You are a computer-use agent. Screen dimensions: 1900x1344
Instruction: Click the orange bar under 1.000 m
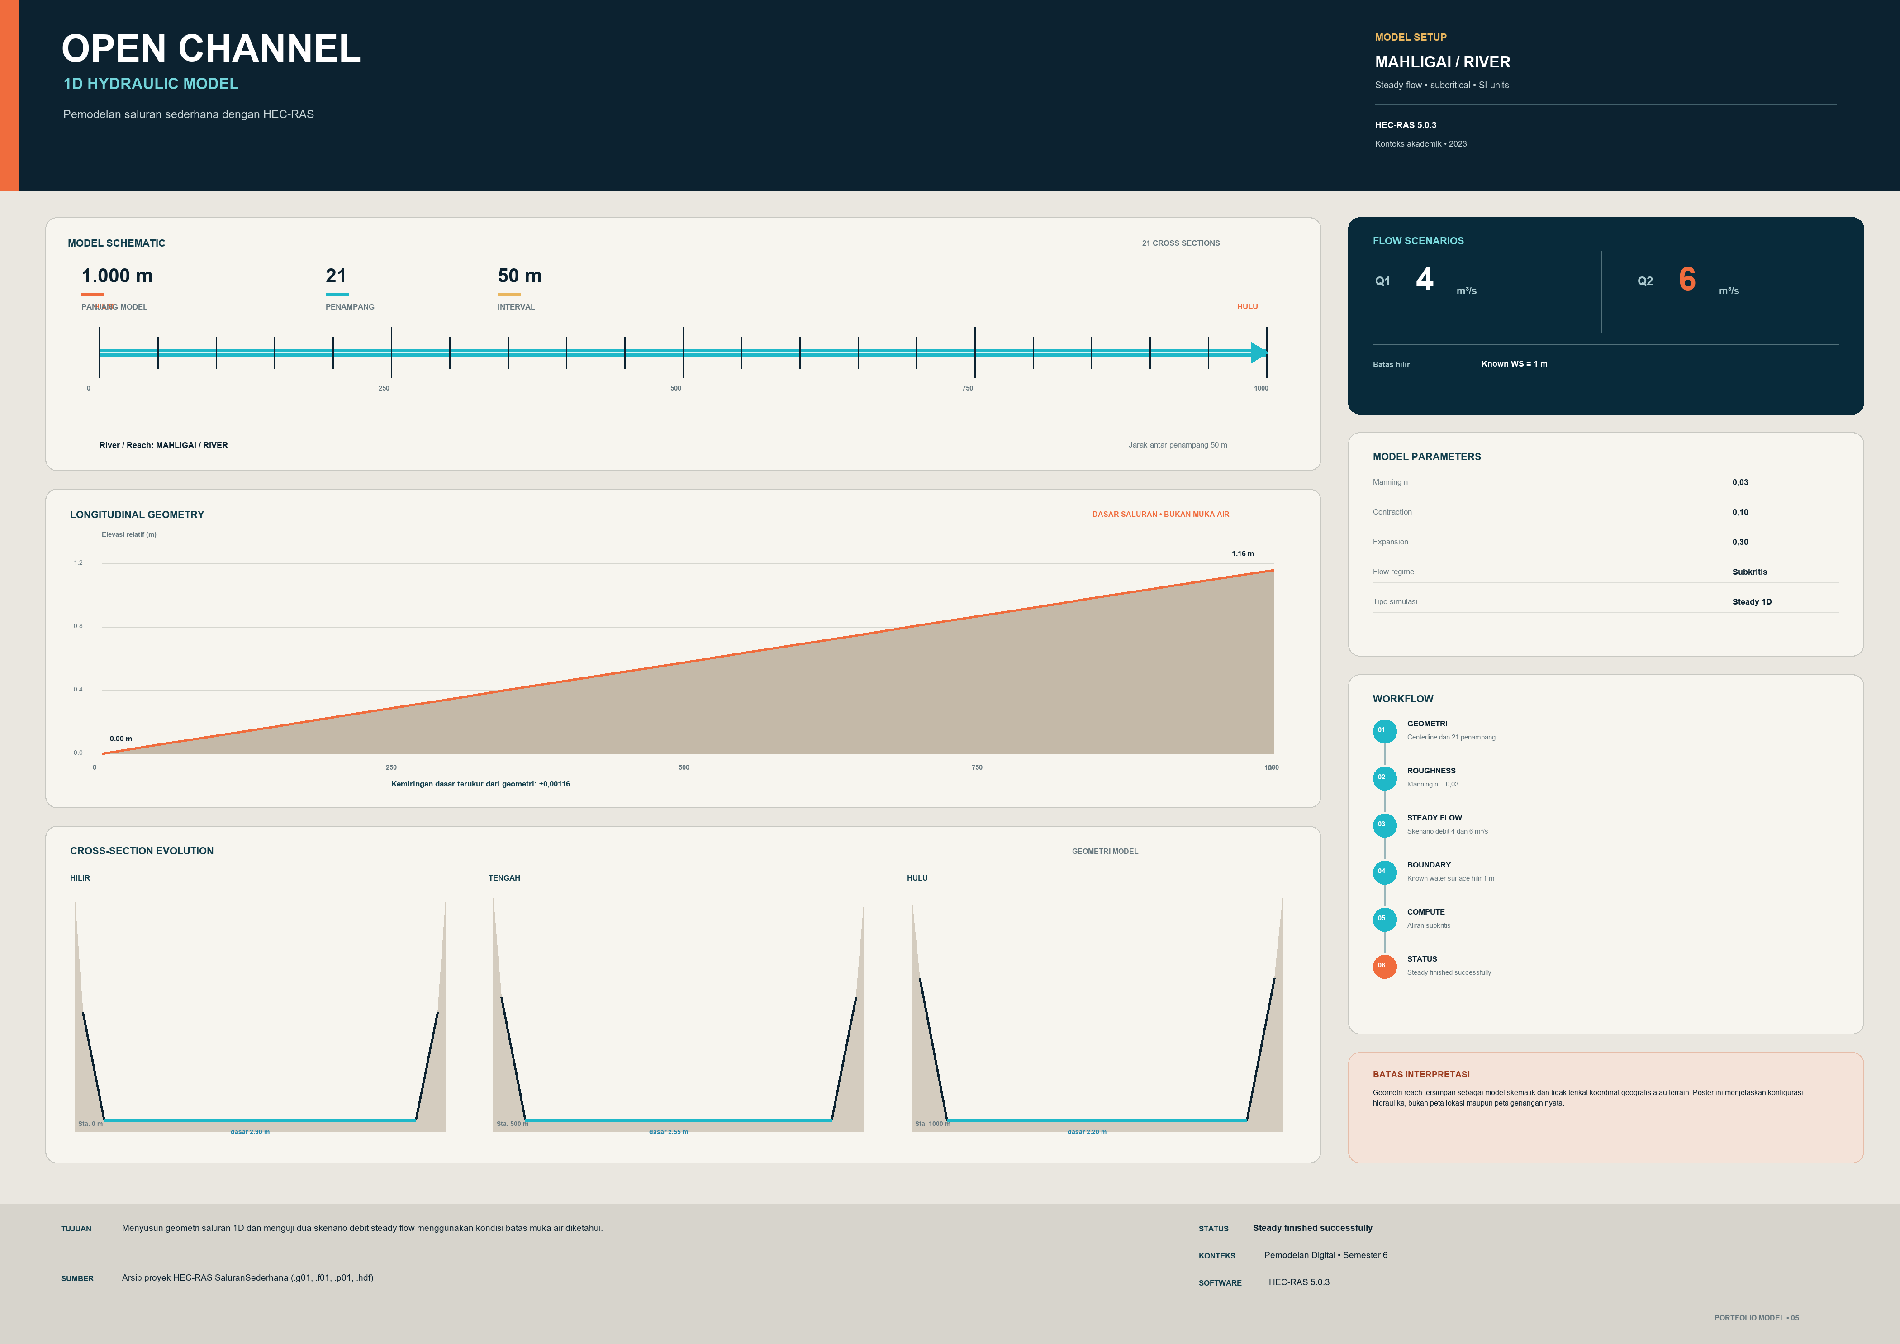93,294
